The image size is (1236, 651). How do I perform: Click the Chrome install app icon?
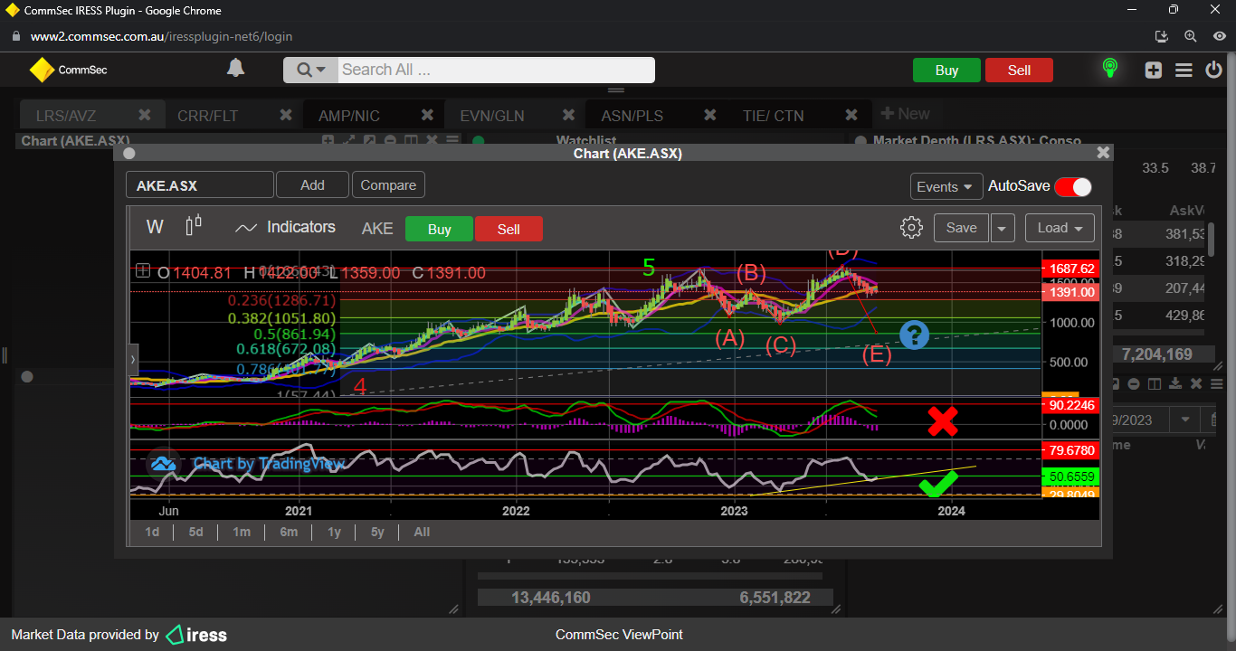[1163, 36]
